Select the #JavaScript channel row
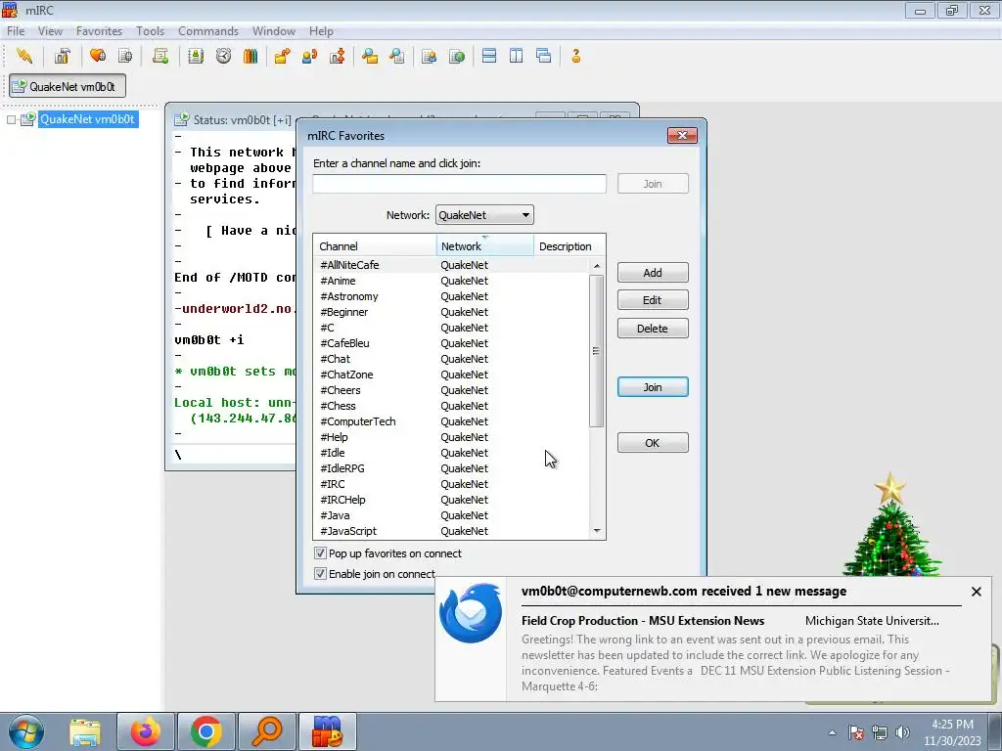 click(452, 531)
